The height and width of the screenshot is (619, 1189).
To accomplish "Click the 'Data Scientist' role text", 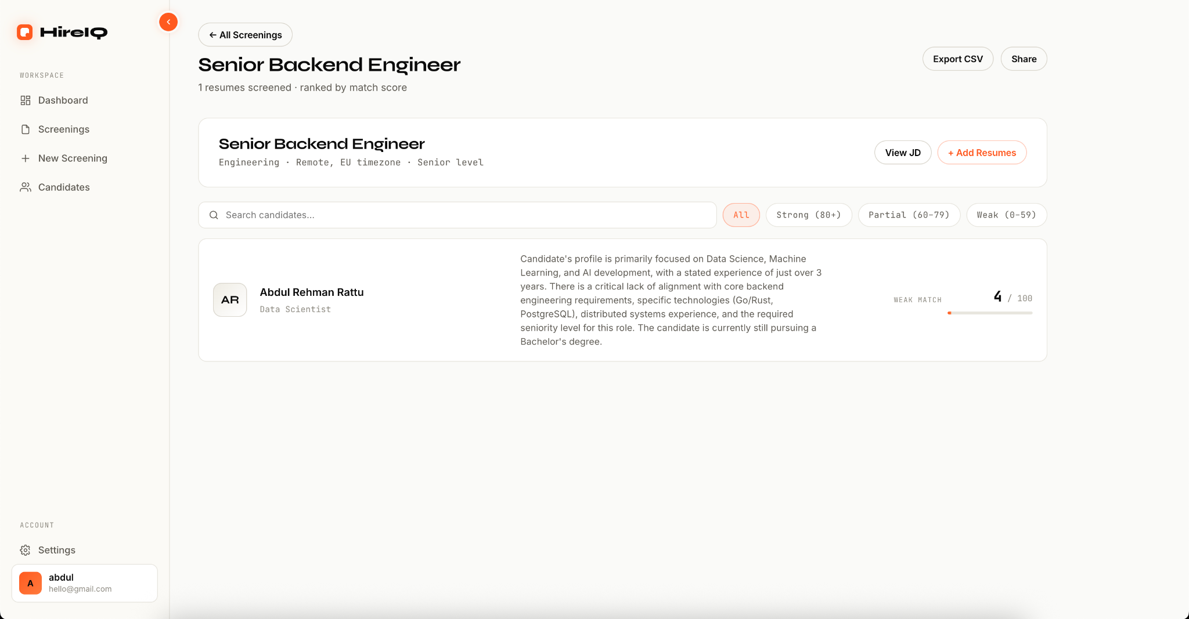I will point(295,309).
